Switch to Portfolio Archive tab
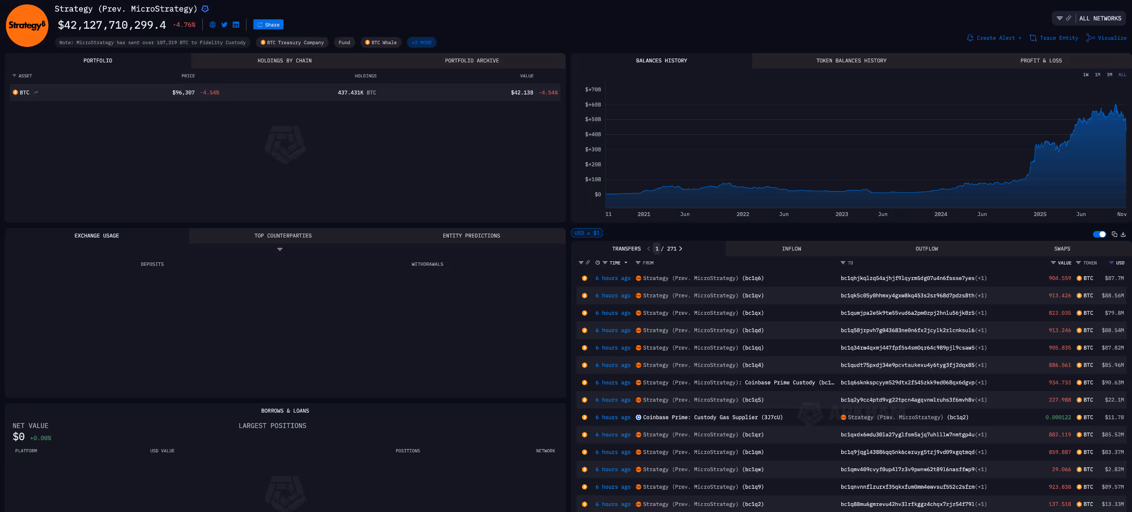The image size is (1132, 512). coord(471,61)
